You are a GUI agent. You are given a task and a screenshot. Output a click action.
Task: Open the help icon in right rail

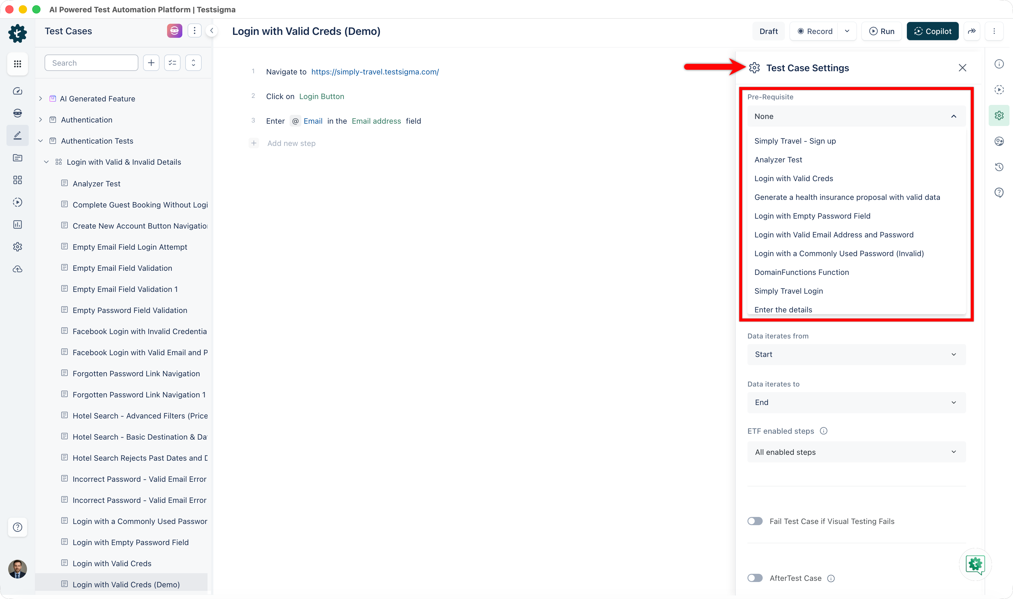click(x=999, y=193)
